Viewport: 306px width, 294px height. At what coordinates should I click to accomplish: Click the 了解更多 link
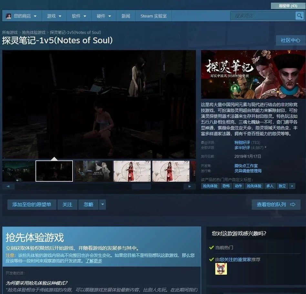[94, 261]
